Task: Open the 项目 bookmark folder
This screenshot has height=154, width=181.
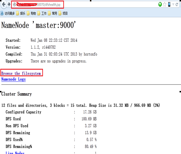Action: point(63,13)
